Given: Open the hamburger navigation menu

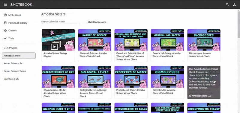Looking at the screenshot, I should 5,4.
